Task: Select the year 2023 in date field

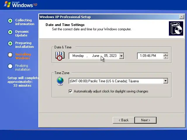Action: tap(113, 56)
